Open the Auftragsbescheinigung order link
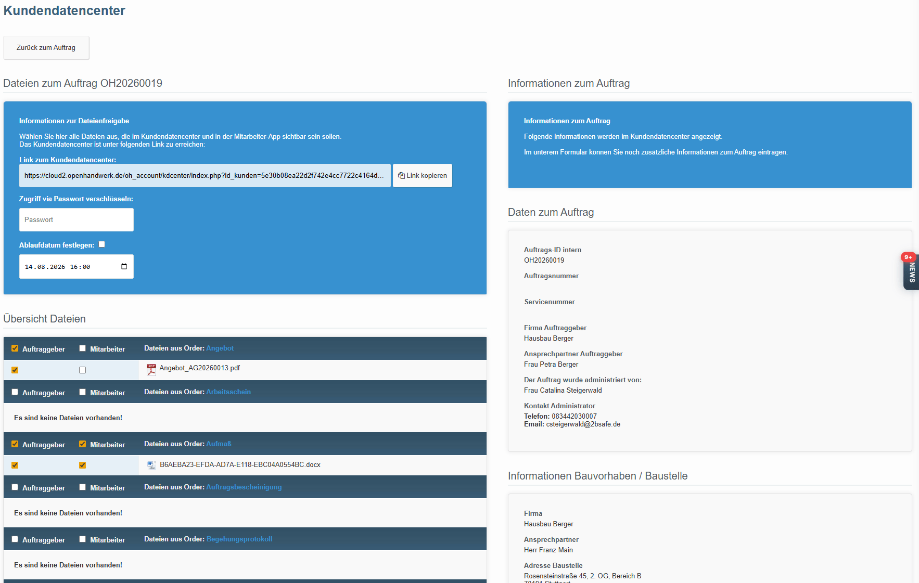 [244, 487]
